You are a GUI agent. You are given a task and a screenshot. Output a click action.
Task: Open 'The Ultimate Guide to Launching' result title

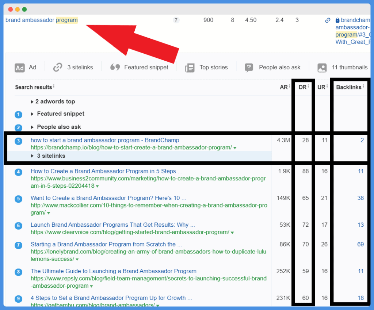114,271
